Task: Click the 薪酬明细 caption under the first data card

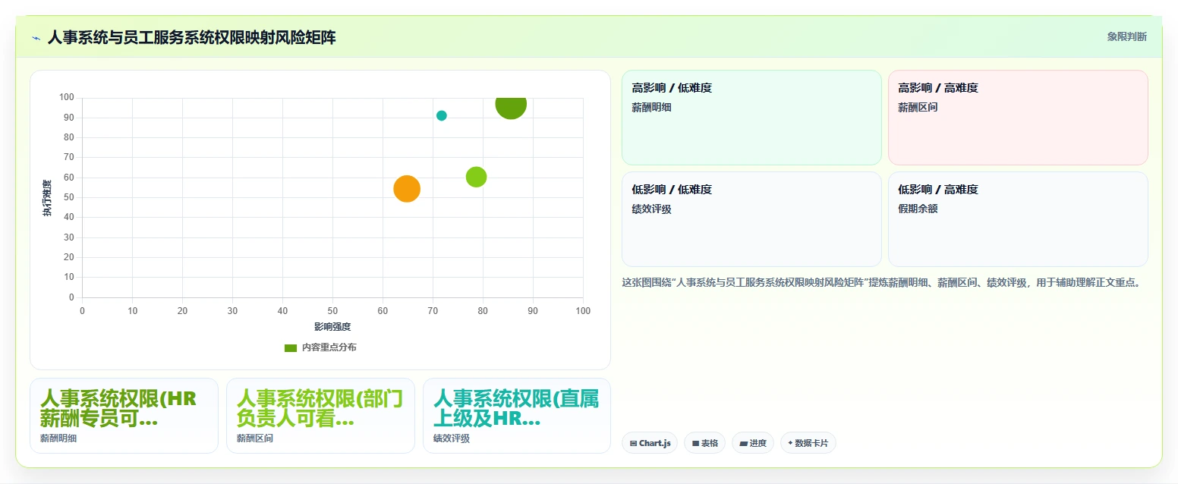Action: pyautogui.click(x=58, y=438)
